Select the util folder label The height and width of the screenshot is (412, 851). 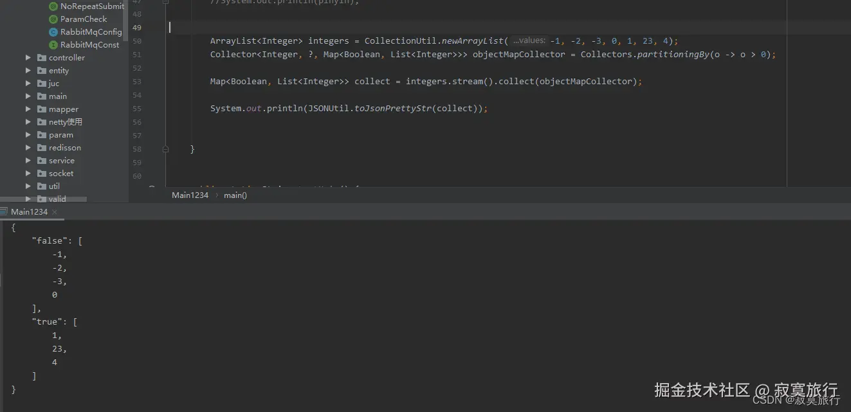(x=54, y=186)
